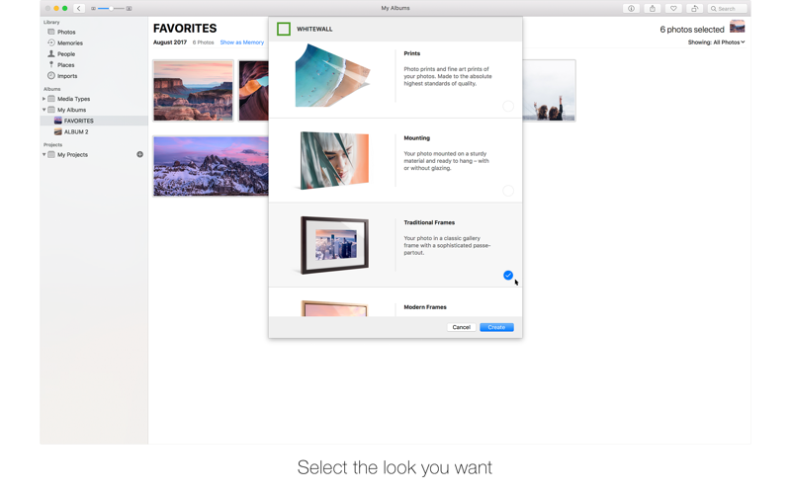
Task: Select People in the sidebar
Action: 65,54
